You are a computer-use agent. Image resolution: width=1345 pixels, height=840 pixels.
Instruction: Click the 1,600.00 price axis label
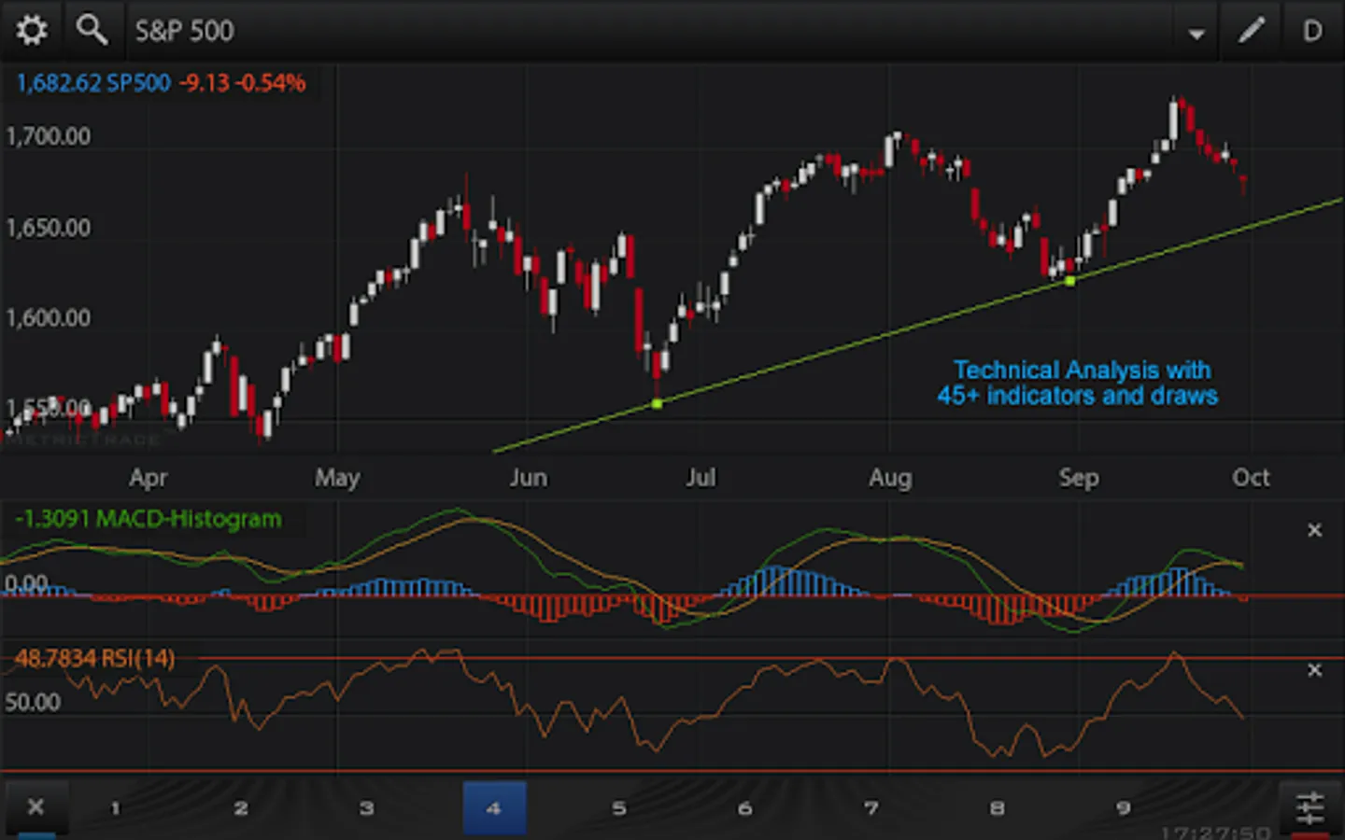pos(49,318)
